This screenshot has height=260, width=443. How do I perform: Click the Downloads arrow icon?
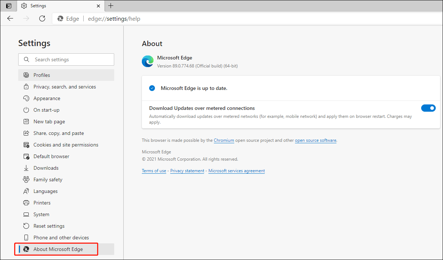tap(26, 168)
